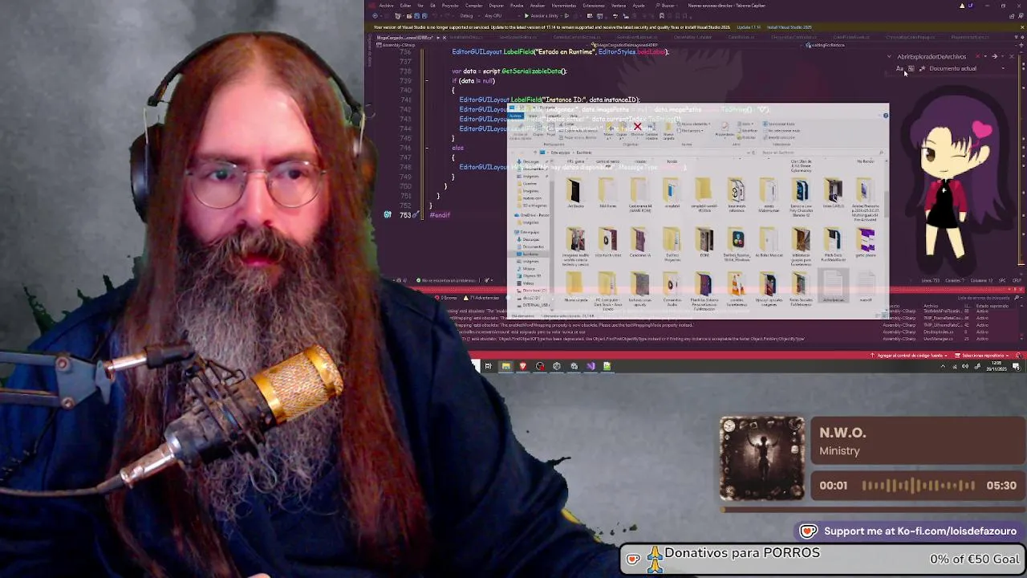Click the red Eliminar icon in Explorer ribbon
This screenshot has width=1027, height=578.
pyautogui.click(x=637, y=127)
